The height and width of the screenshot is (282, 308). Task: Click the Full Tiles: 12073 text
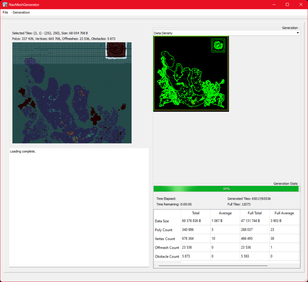(239, 204)
